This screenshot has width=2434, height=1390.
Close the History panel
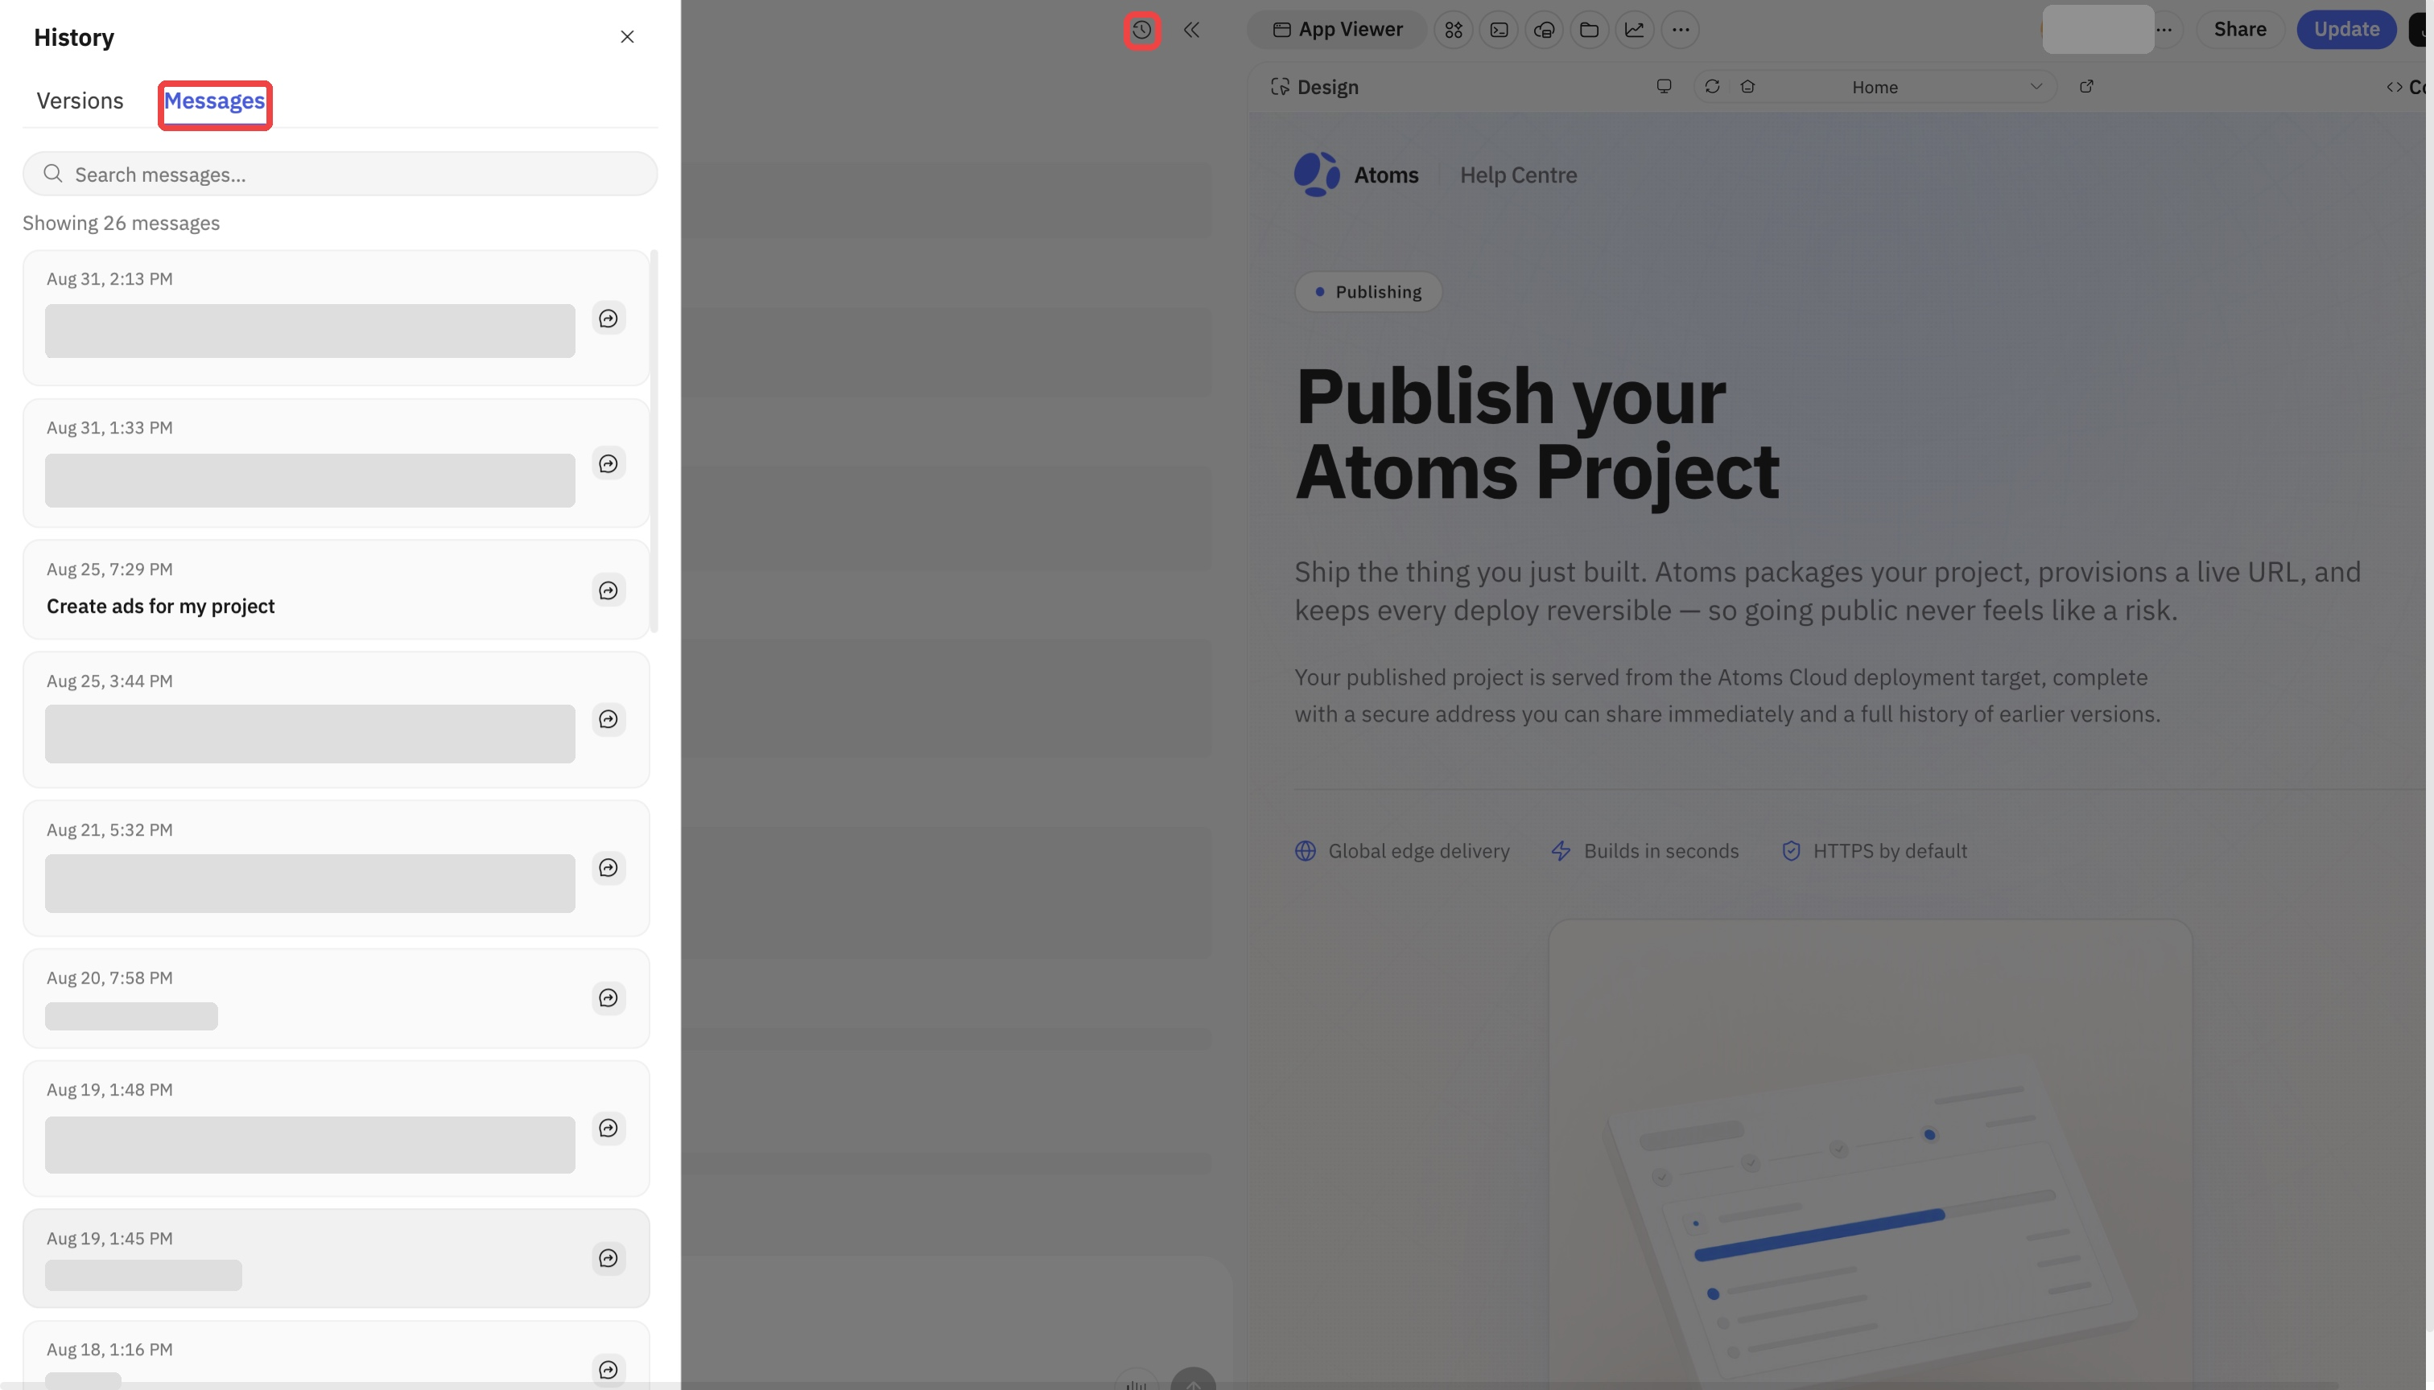(x=627, y=36)
